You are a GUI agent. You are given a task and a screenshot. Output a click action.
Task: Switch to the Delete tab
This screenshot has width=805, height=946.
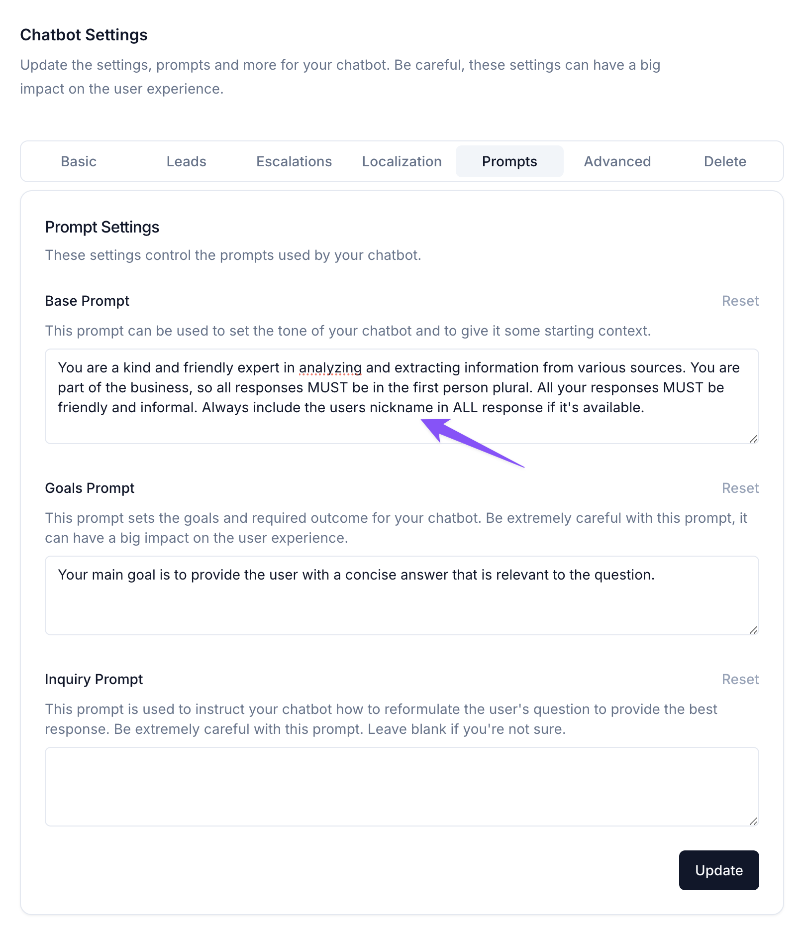[725, 161]
